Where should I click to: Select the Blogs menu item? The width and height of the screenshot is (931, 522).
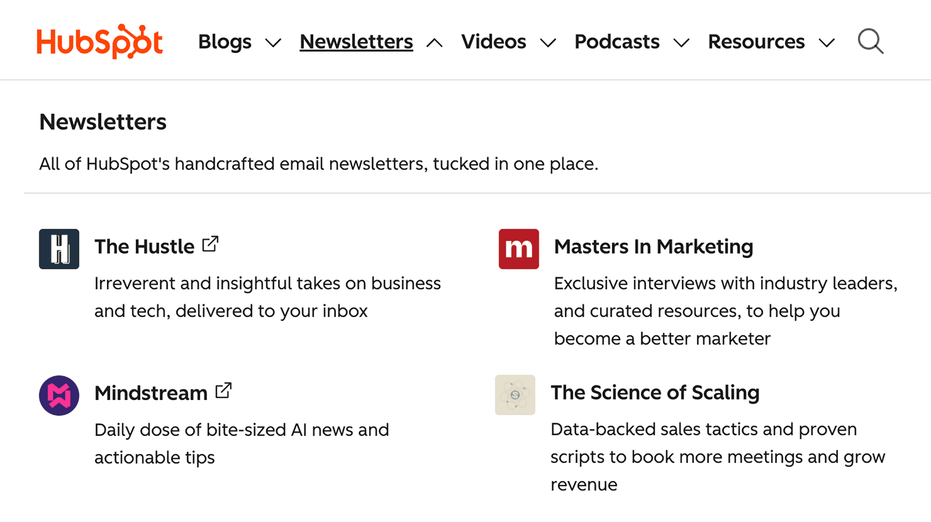point(225,42)
